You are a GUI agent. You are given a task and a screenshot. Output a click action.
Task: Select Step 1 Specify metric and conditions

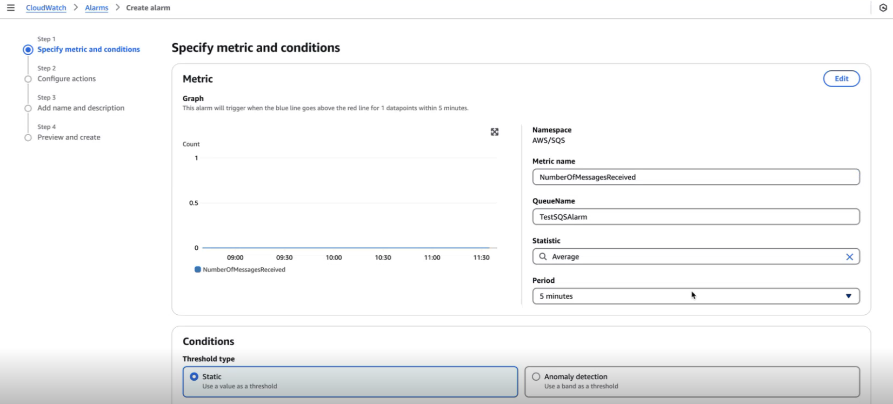[x=89, y=49]
